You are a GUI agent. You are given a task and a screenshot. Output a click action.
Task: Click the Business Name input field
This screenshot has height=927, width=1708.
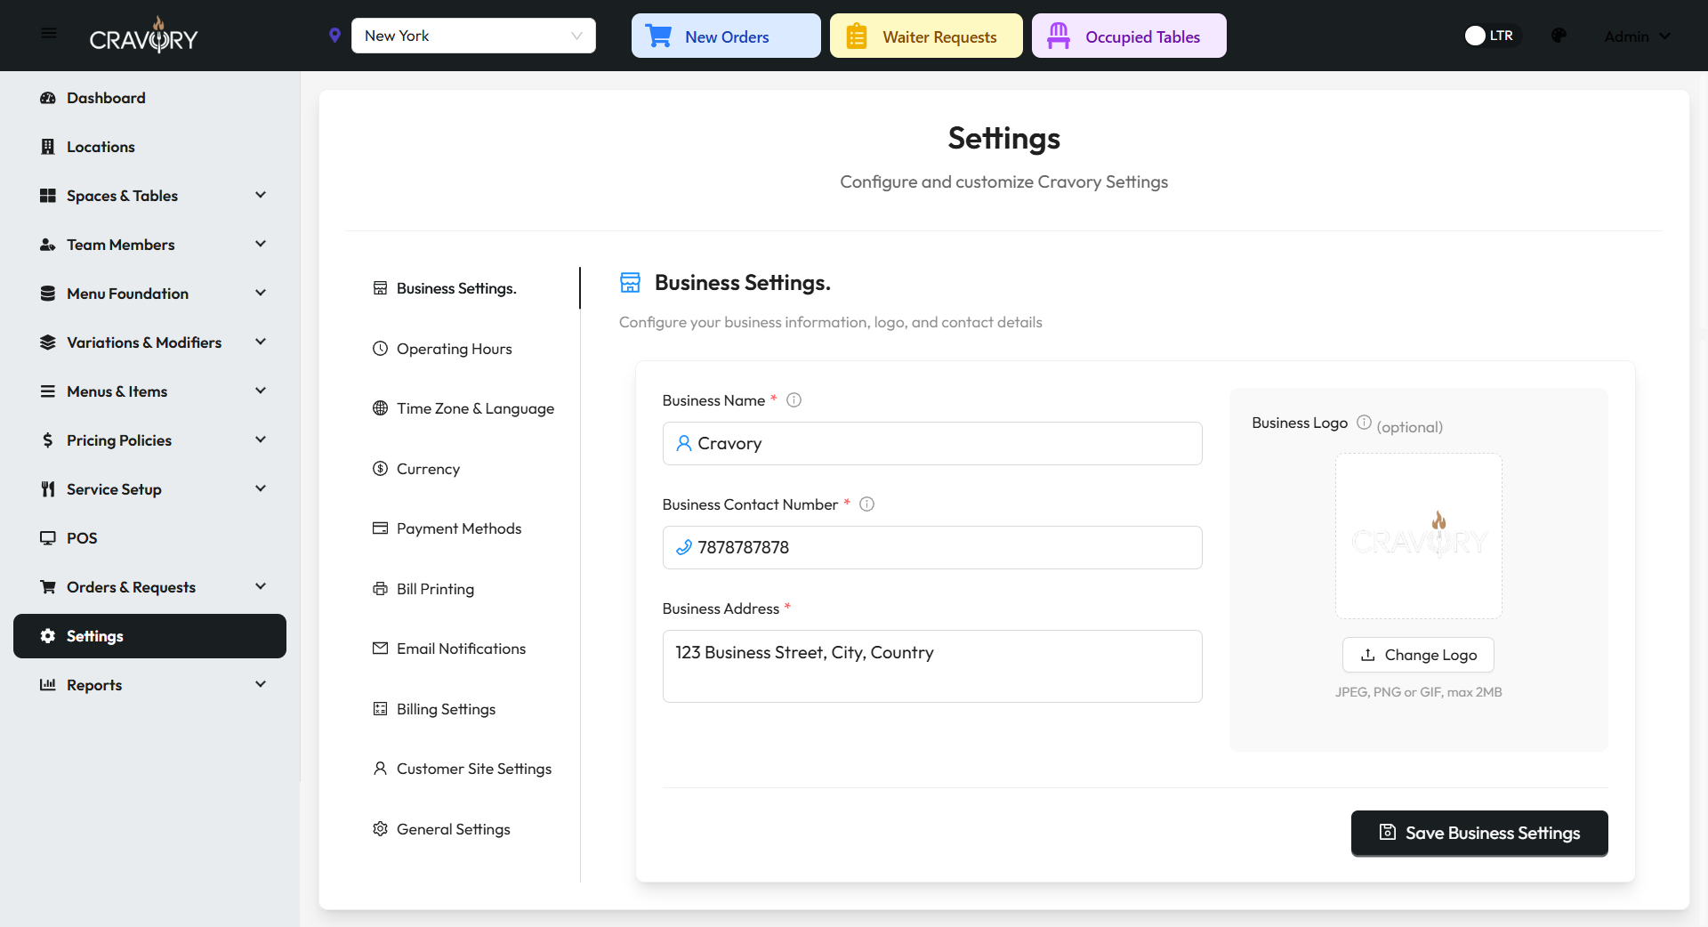(932, 443)
